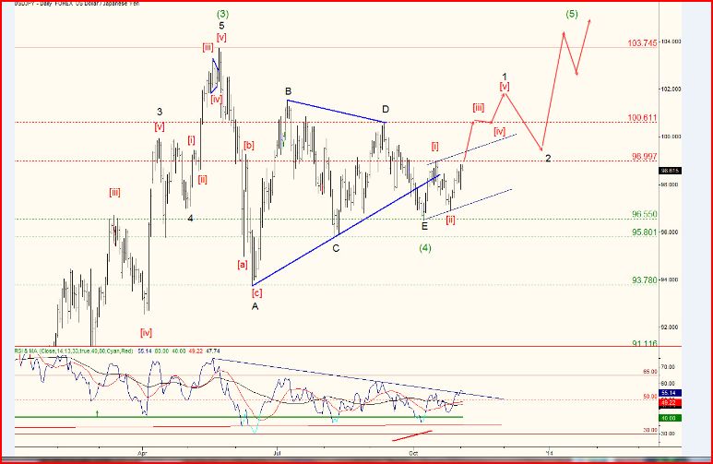Screen dimensions: 713x464
Task: Click the Apr marker on time axis
Action: [143, 454]
